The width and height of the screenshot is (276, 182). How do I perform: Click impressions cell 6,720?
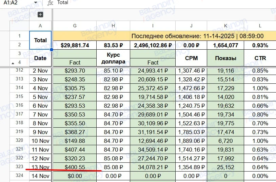coord(226,141)
